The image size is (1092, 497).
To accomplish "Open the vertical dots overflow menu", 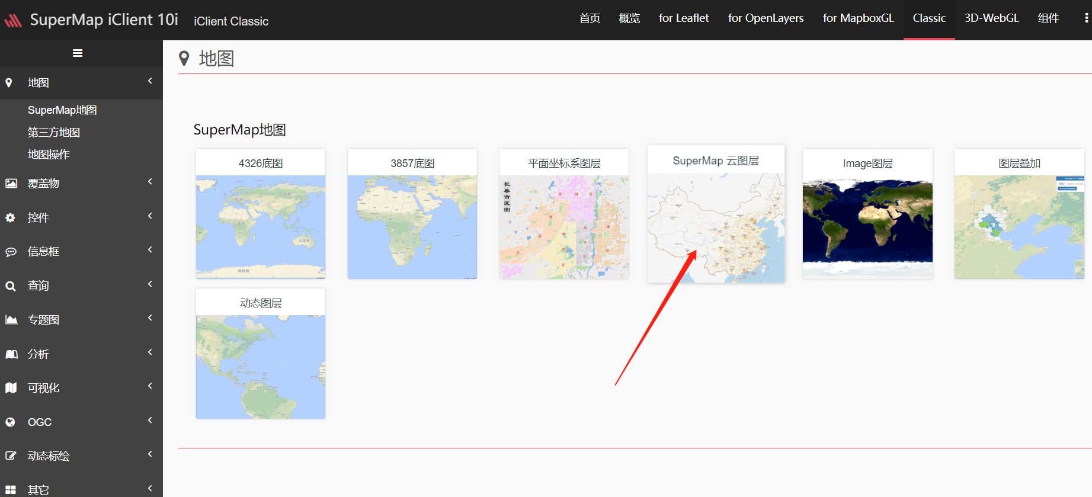I will tap(1086, 18).
